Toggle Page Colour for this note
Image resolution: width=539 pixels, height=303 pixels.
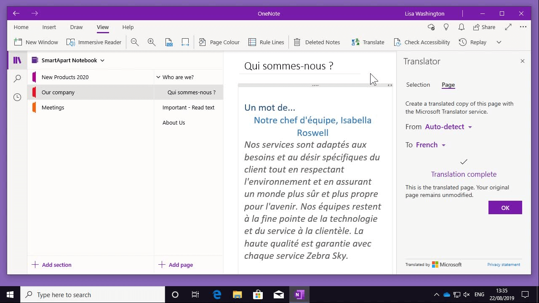coord(219,42)
